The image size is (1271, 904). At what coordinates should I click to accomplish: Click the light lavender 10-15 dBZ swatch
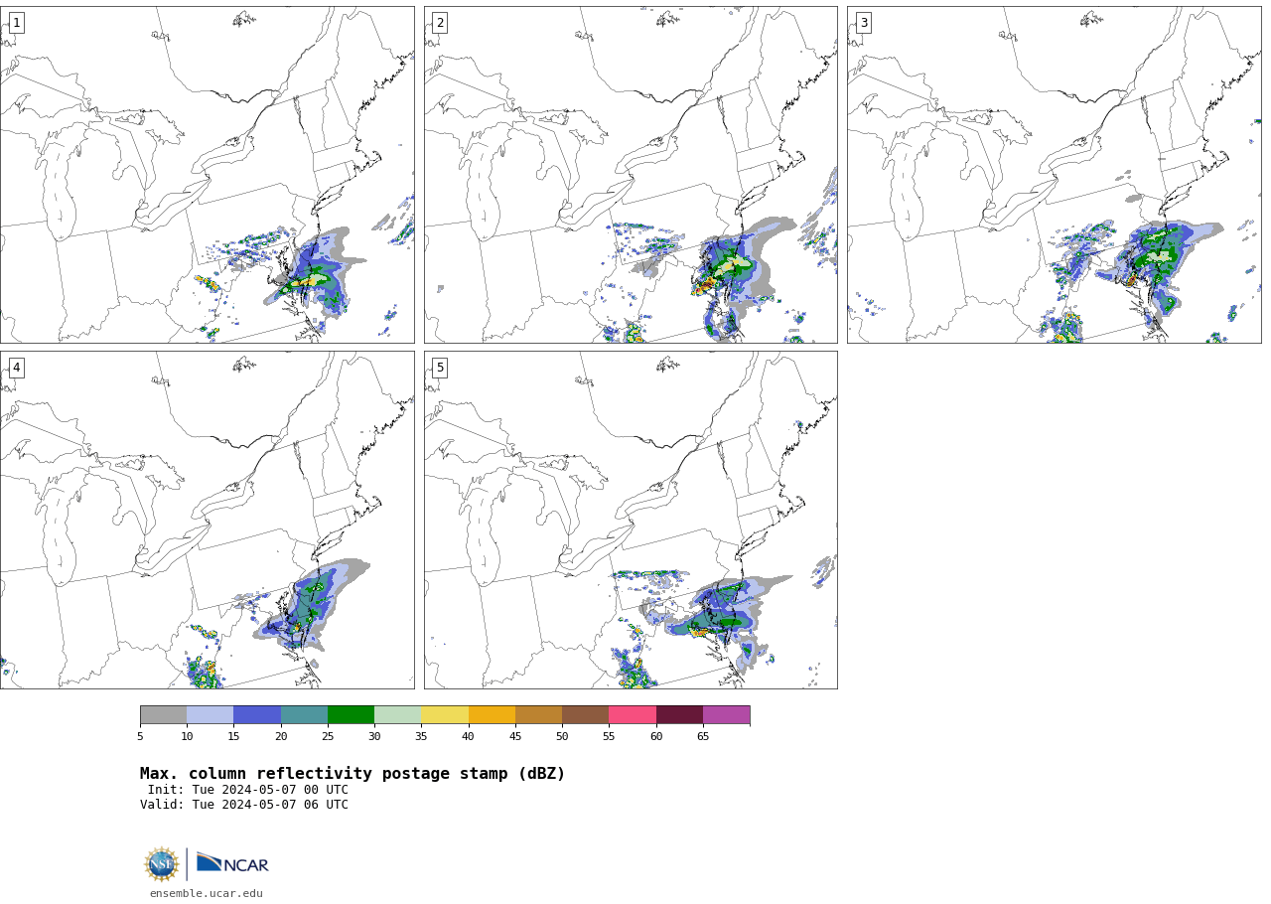pos(210,715)
